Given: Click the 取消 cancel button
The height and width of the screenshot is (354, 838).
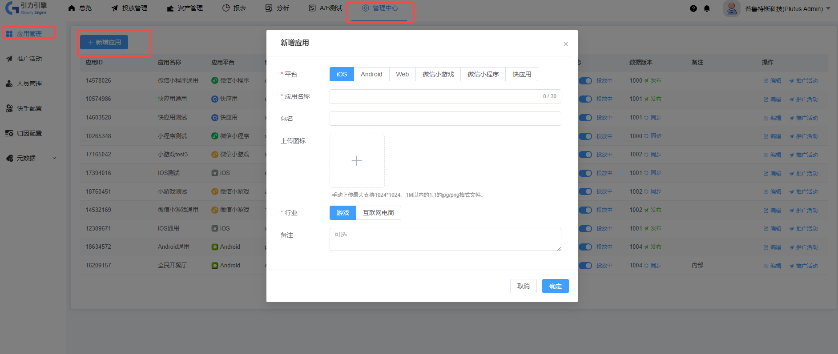Looking at the screenshot, I should click(523, 286).
